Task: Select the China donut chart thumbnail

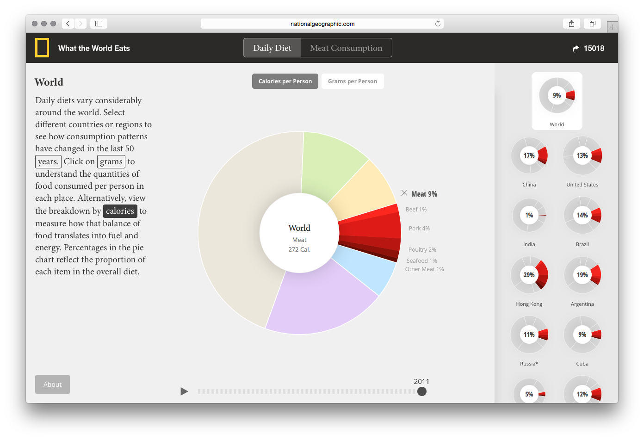Action: (529, 156)
